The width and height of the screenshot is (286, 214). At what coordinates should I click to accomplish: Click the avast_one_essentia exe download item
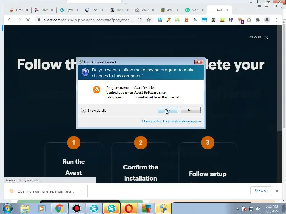click(x=42, y=191)
